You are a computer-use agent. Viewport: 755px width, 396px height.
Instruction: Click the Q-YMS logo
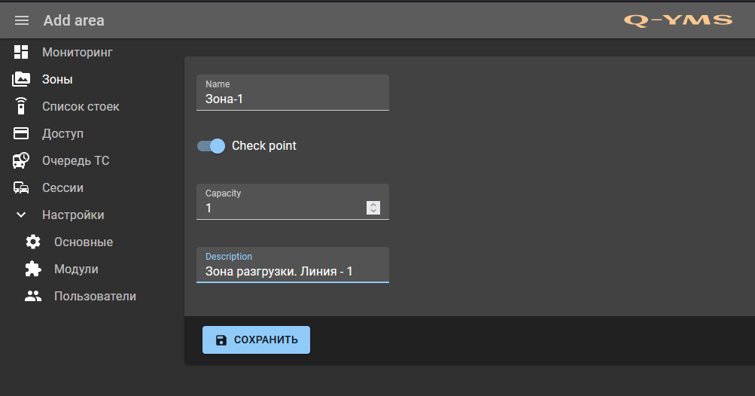pos(678,20)
